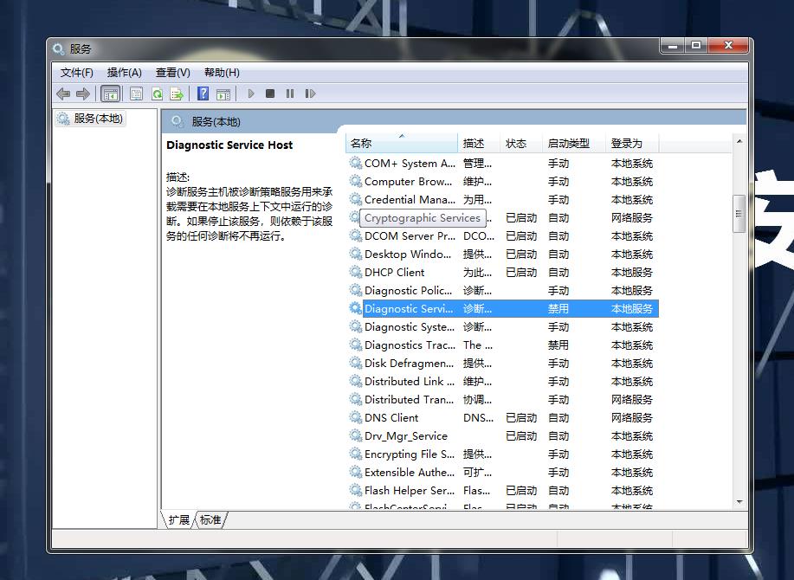Toggle the show/hide console tree icon
794x580 pixels.
(110, 93)
